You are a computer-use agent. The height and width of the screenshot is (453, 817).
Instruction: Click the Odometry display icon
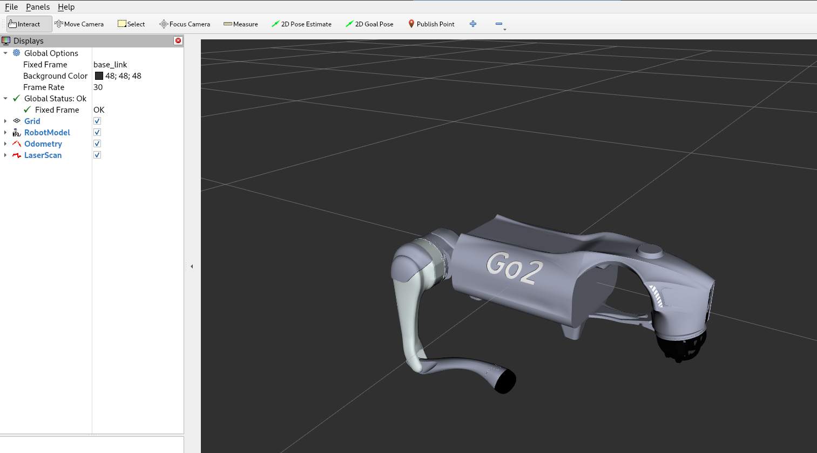(17, 143)
